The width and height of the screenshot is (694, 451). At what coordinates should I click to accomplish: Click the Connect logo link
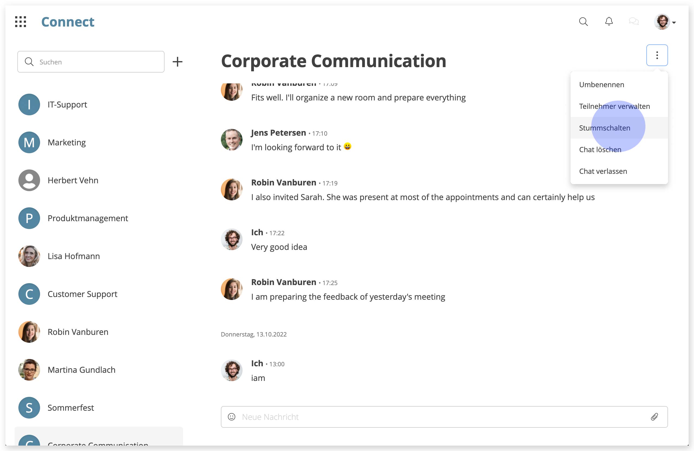[x=68, y=22]
